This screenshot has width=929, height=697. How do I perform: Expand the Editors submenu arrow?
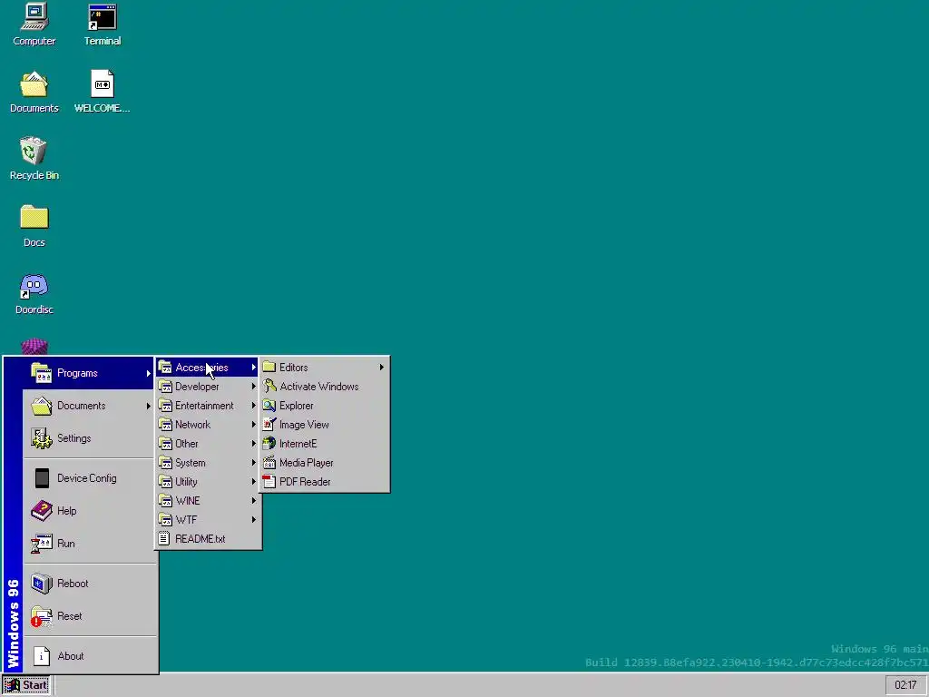[x=382, y=368]
